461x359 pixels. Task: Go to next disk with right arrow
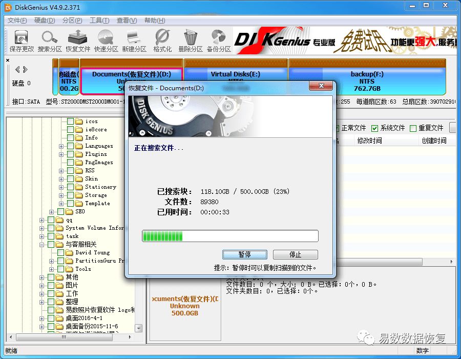[26, 69]
